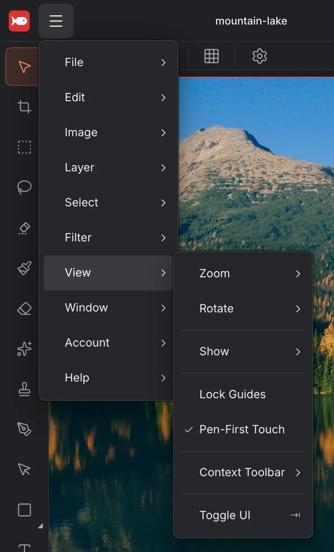
Task: Select the sparkle AI retouch tool
Action: (x=24, y=349)
